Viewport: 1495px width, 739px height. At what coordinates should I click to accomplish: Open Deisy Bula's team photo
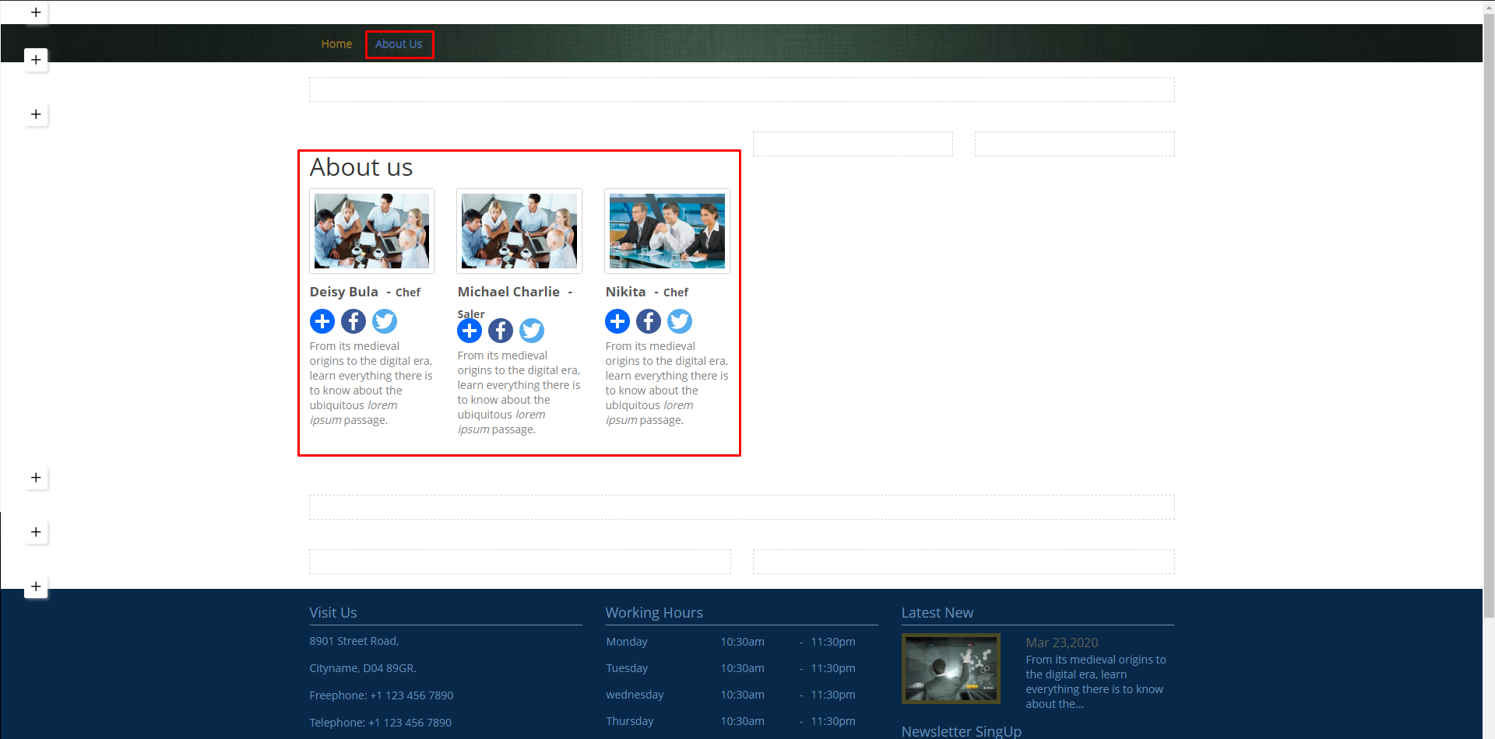click(x=371, y=231)
